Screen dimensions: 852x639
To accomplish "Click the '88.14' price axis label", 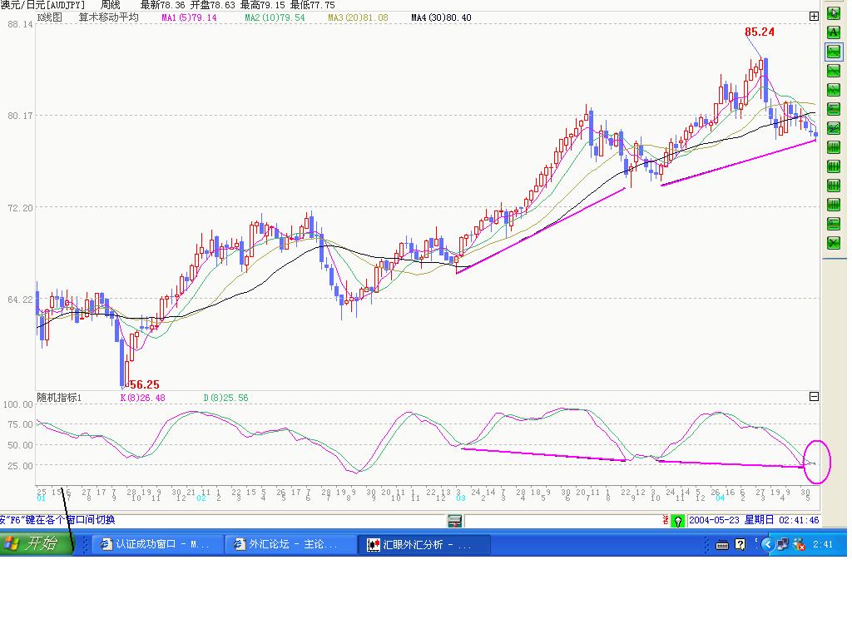I will (x=20, y=24).
